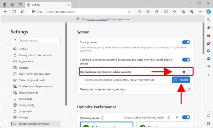Open the sidebar Search icon
This screenshot has height=128, width=213.
(208, 20)
